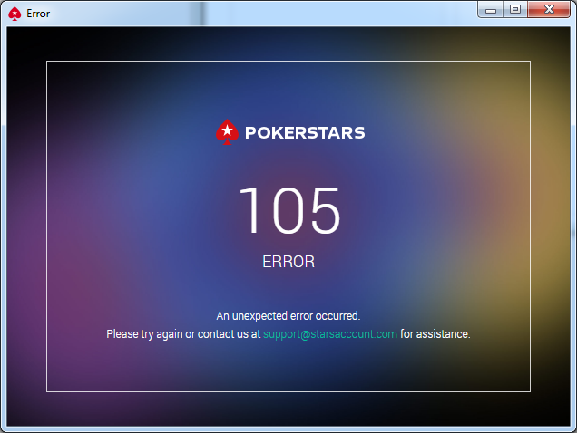Close the Error window with the X
The width and height of the screenshot is (577, 433).
point(549,10)
